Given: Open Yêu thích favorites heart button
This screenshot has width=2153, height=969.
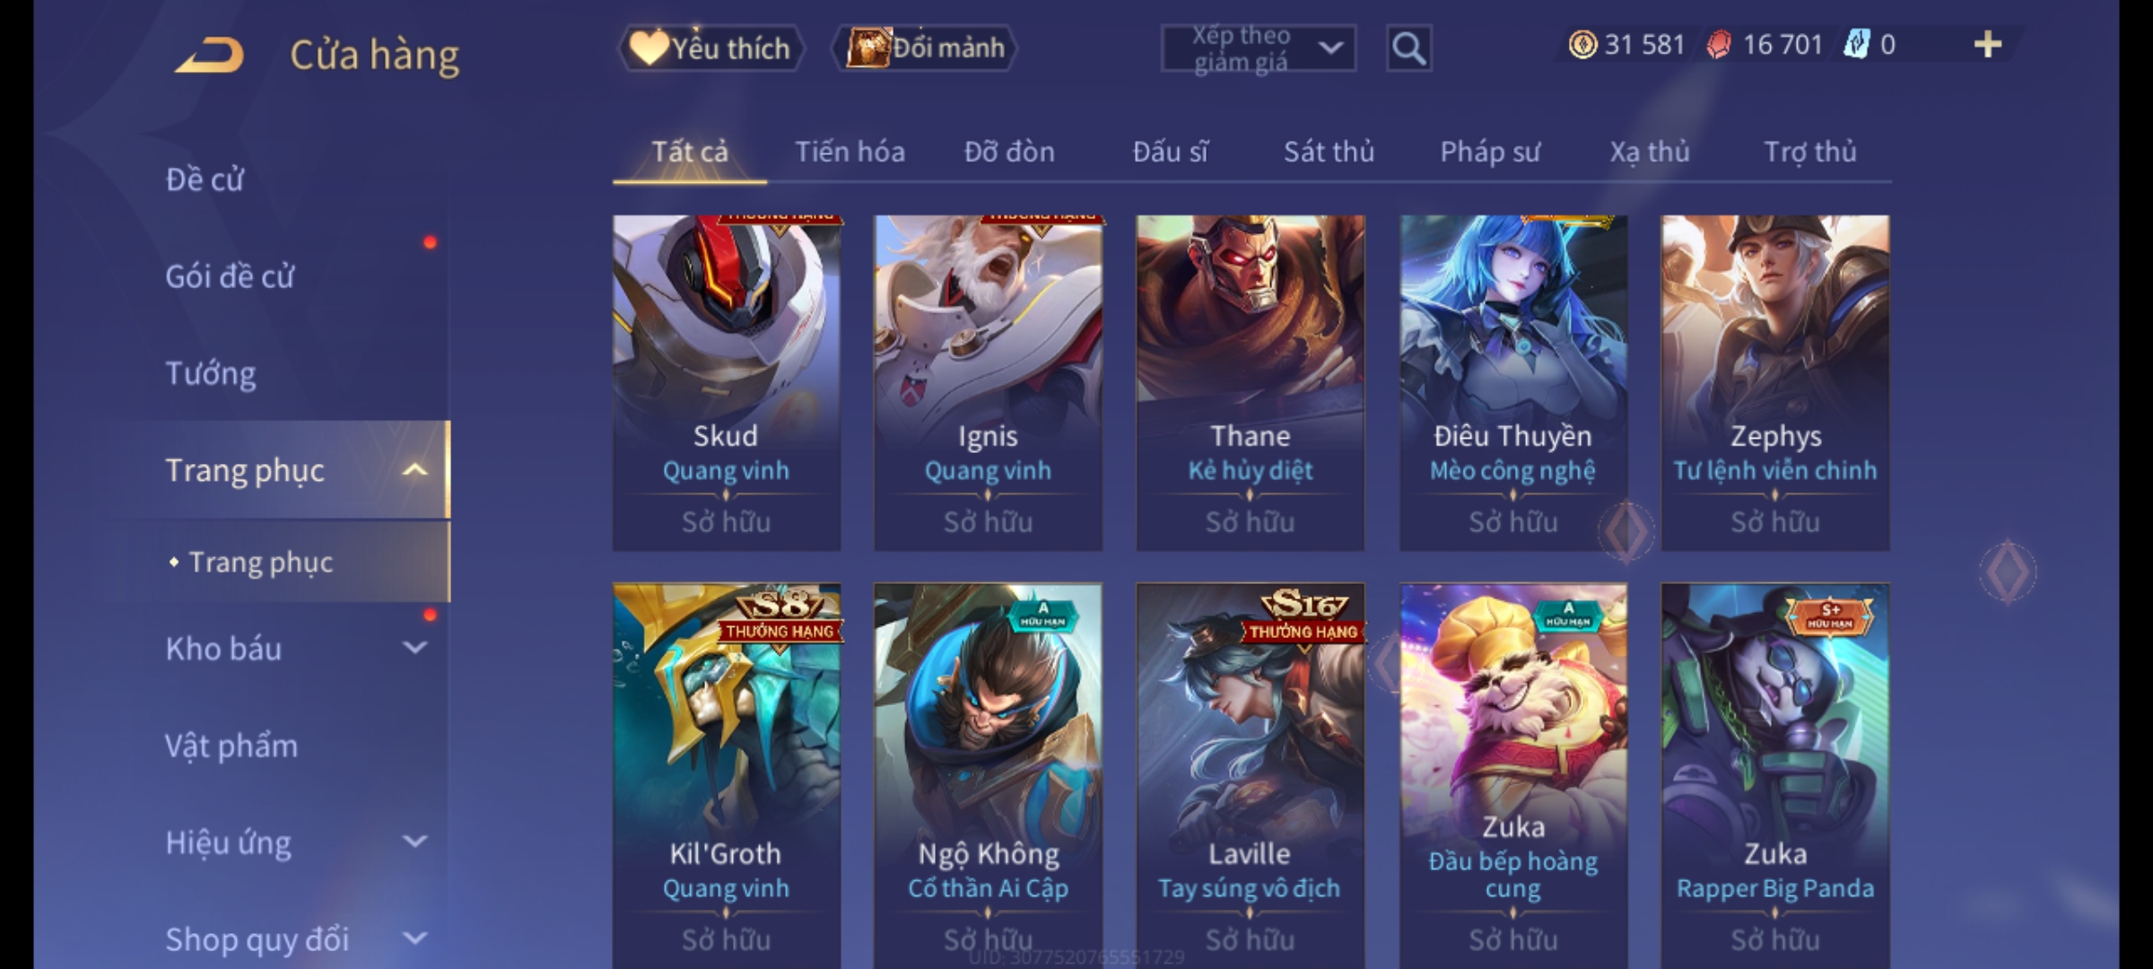Looking at the screenshot, I should click(x=710, y=48).
